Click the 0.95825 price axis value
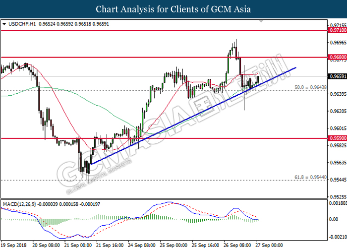This screenshot has height=248, width=347. coord(338,145)
